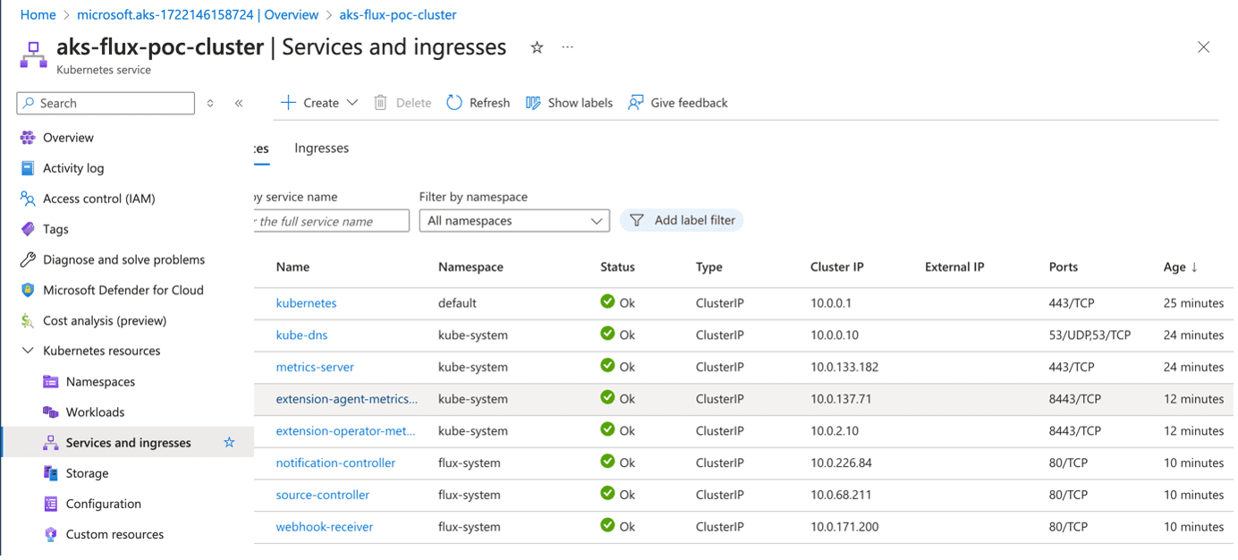
Task: Open Activity log in the sidebar
Action: (x=73, y=168)
